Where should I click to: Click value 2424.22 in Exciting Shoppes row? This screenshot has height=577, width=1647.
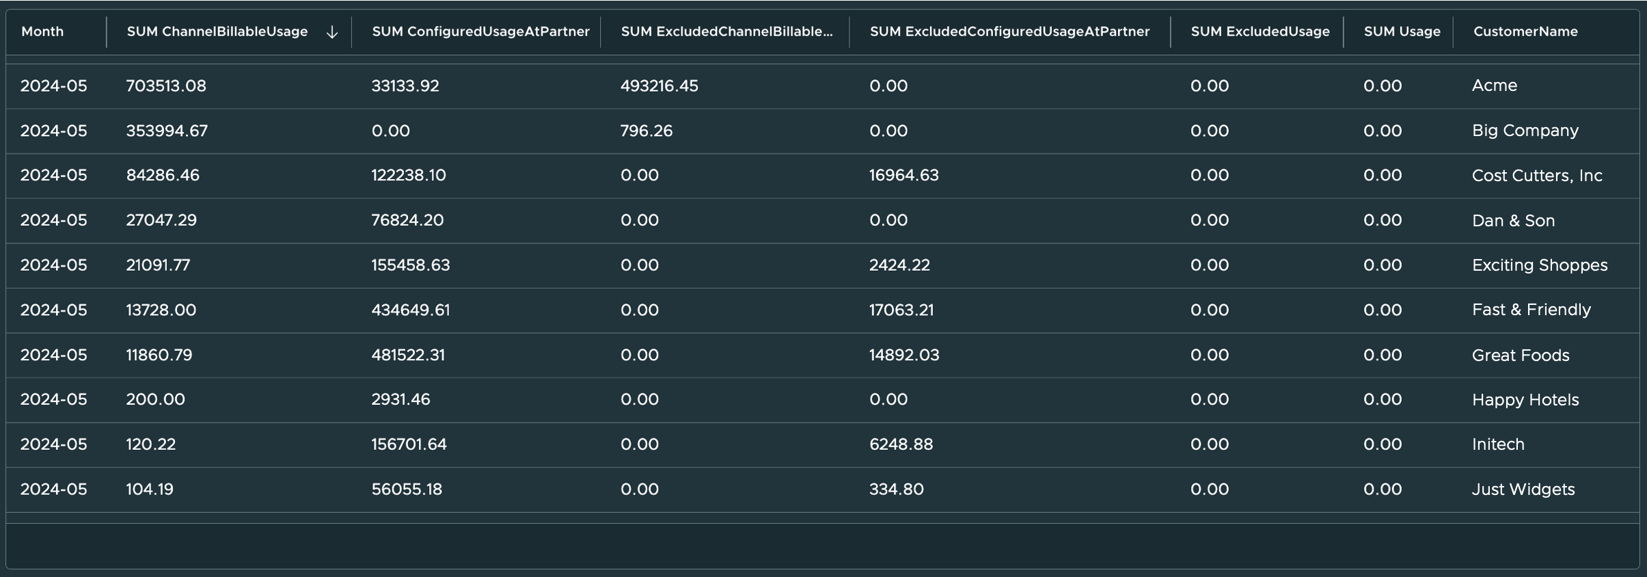click(x=899, y=265)
